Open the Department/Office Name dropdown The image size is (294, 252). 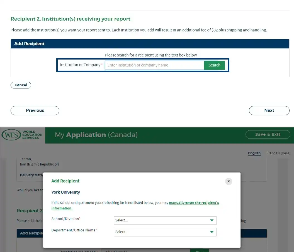click(x=165, y=232)
